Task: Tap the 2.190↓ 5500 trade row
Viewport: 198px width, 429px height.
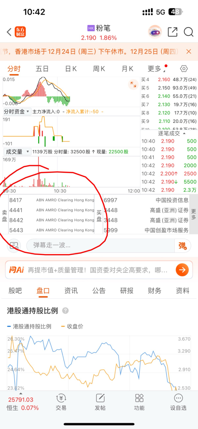Action: pos(169,182)
